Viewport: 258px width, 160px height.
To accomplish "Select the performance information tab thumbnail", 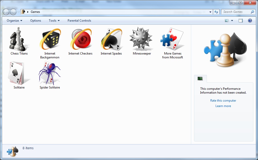I will pos(200,79).
